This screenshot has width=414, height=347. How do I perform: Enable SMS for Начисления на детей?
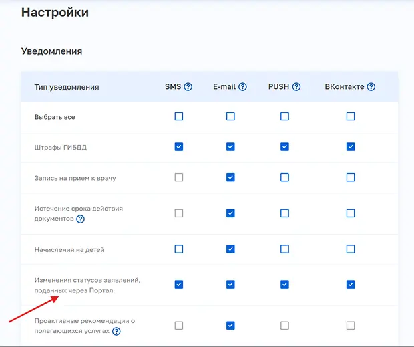[x=178, y=249]
